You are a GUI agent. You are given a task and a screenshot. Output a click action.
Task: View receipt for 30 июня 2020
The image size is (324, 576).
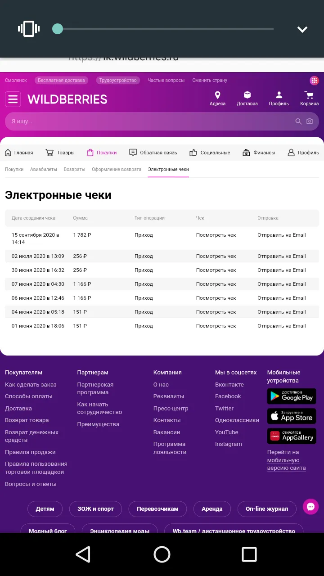coord(216,270)
